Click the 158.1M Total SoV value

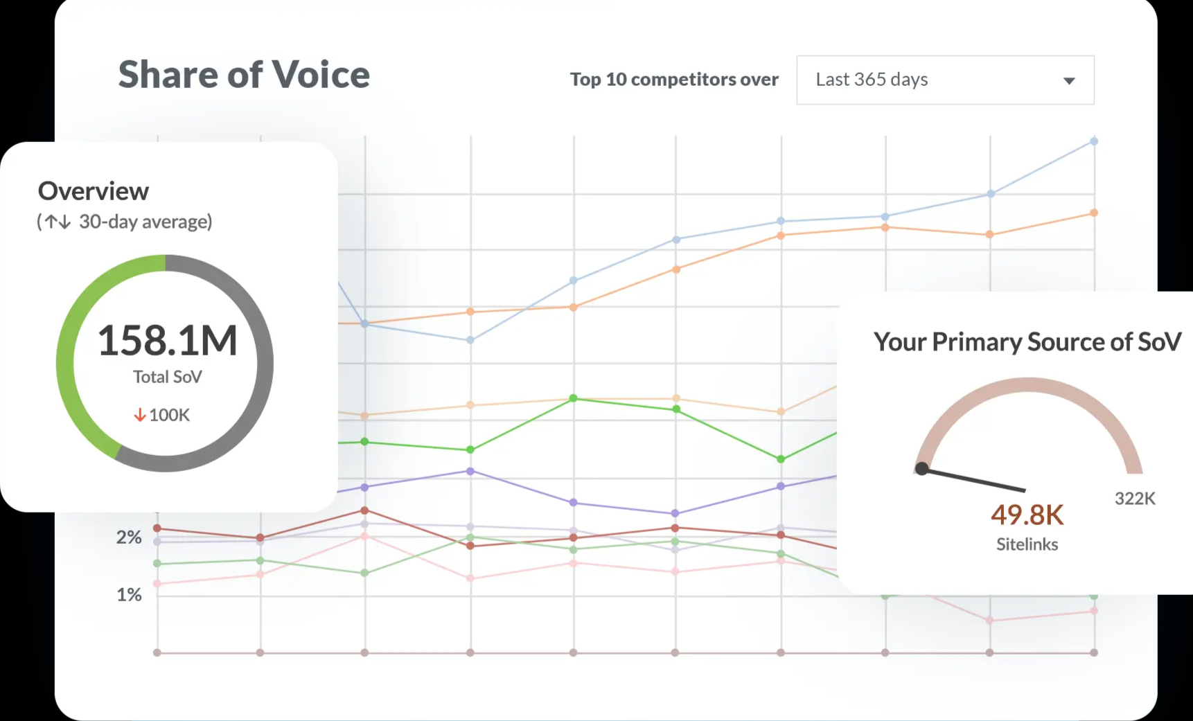pyautogui.click(x=167, y=341)
